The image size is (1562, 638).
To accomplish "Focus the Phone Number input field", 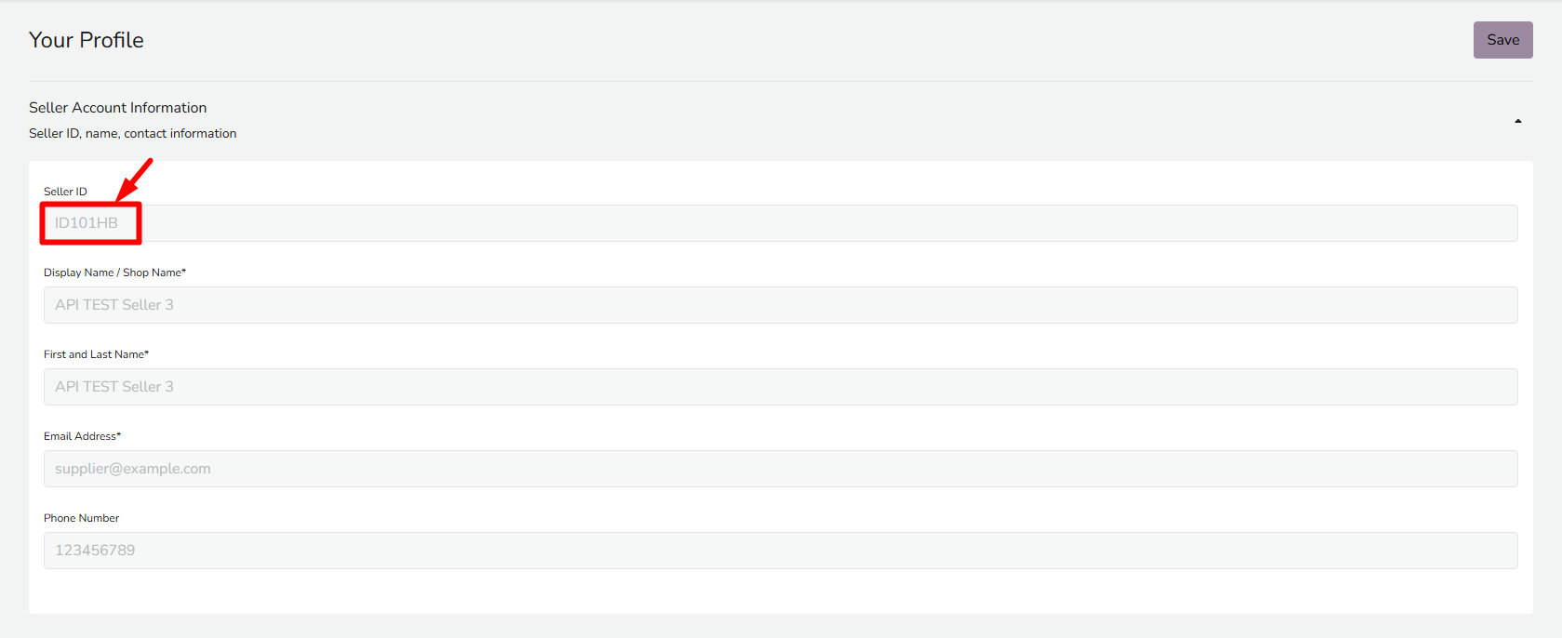I will [780, 551].
